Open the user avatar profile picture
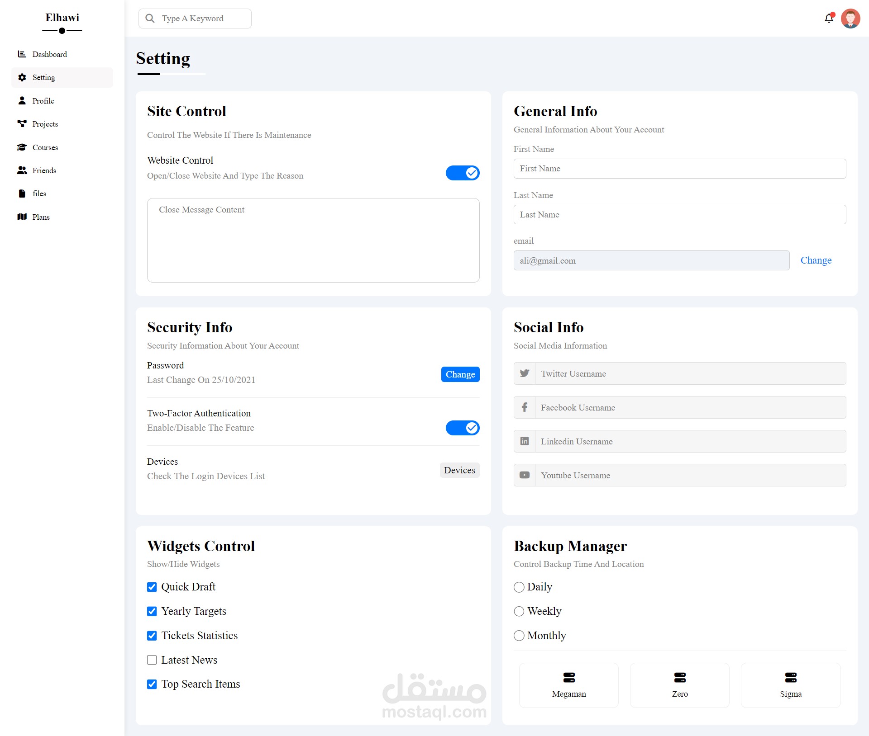Screen dimensions: 869x736 tap(850, 19)
